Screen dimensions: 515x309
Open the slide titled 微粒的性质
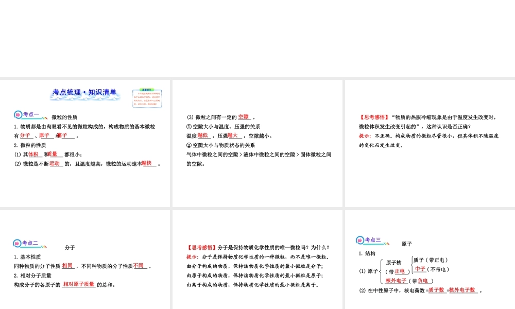coord(85,143)
